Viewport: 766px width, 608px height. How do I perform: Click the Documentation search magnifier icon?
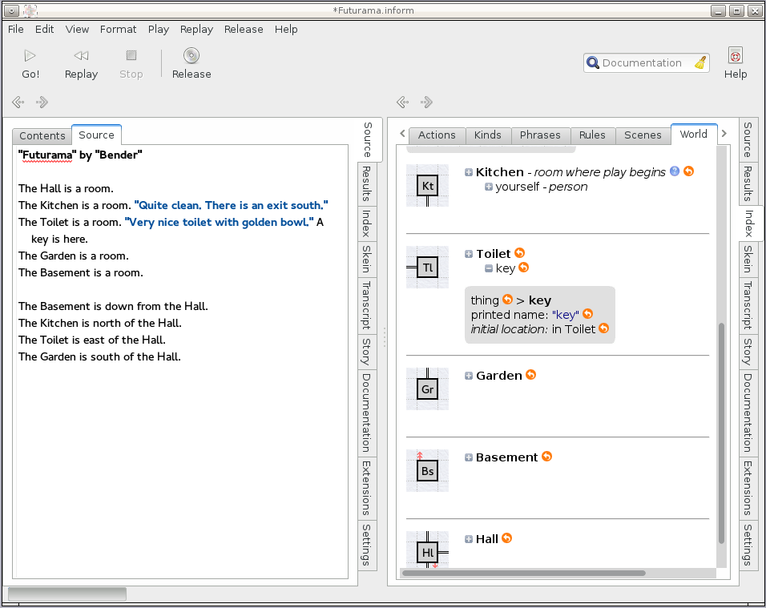[x=593, y=63]
